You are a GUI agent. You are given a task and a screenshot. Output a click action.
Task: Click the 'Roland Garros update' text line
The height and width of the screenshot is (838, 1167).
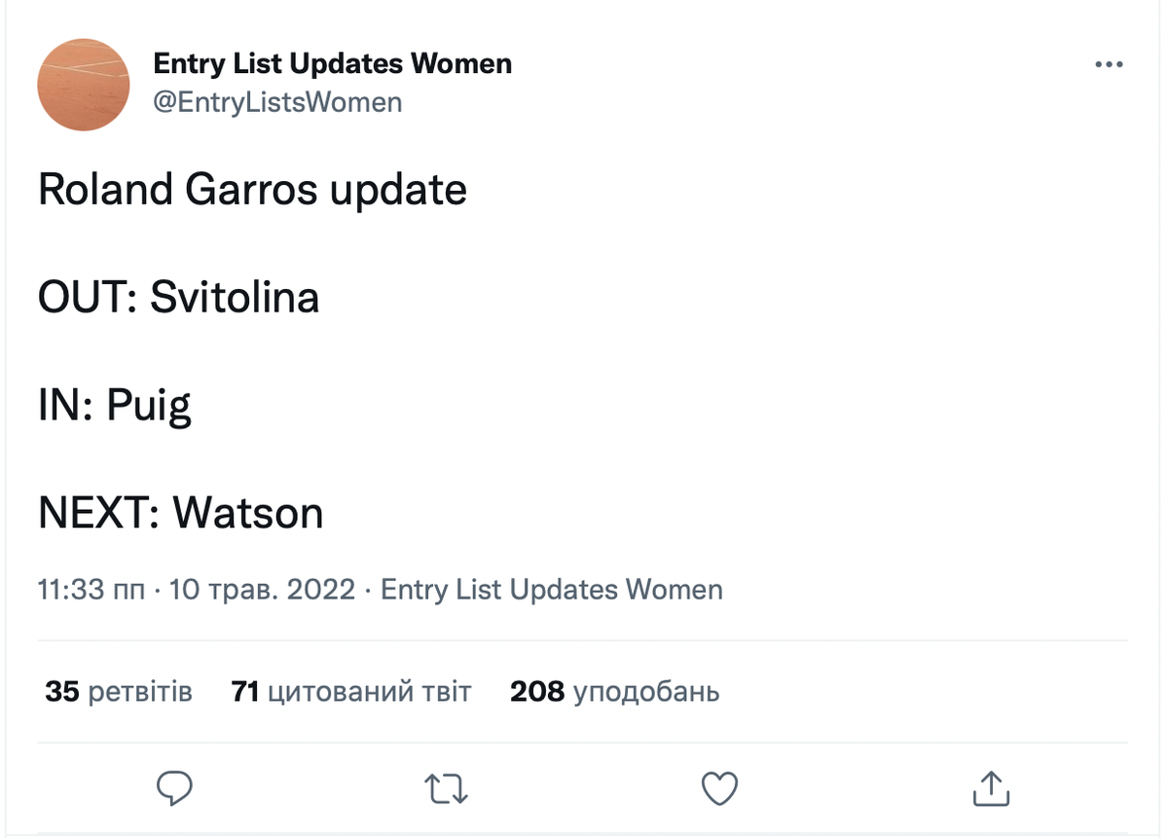[x=252, y=189]
